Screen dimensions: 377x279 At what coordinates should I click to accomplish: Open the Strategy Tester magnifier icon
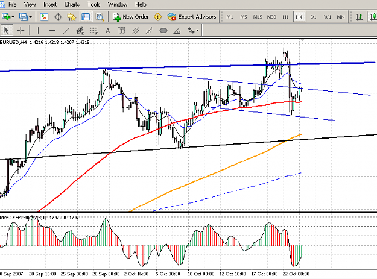pos(100,17)
